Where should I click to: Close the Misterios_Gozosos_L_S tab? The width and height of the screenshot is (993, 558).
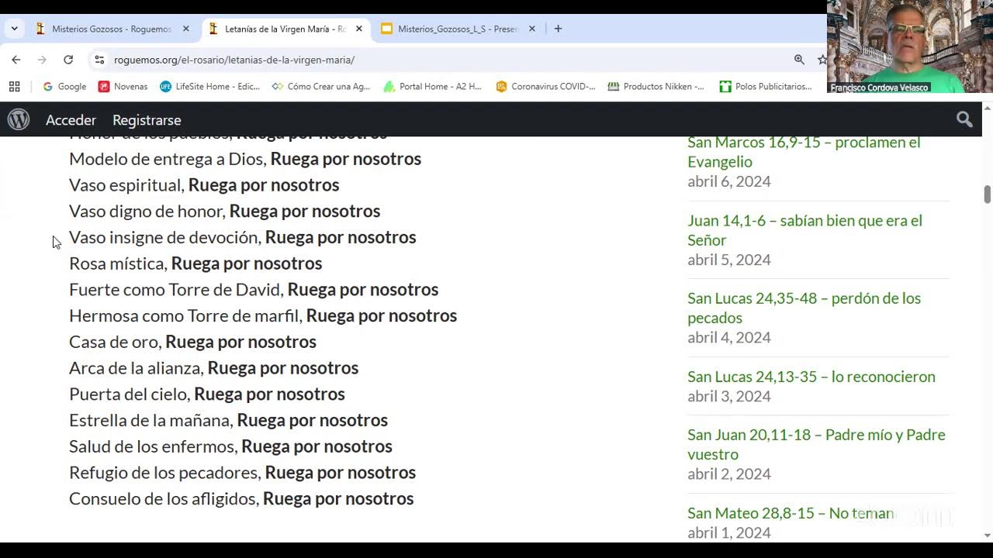(531, 29)
